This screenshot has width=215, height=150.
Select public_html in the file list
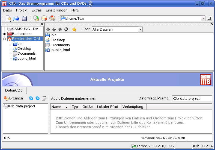point(58,50)
